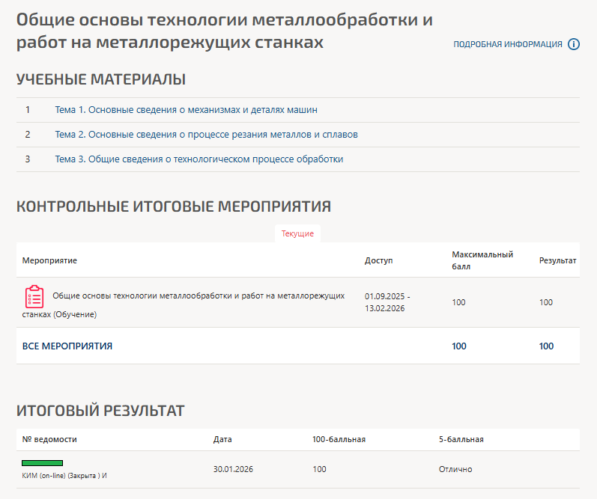Open Тема 1 about mechanisms and machine parts
The height and width of the screenshot is (499, 597).
coord(186,110)
